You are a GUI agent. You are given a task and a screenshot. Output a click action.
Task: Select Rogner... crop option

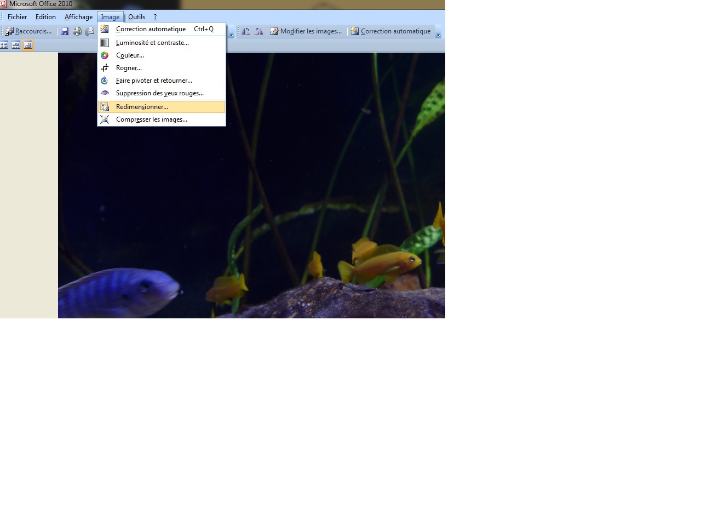pos(129,68)
